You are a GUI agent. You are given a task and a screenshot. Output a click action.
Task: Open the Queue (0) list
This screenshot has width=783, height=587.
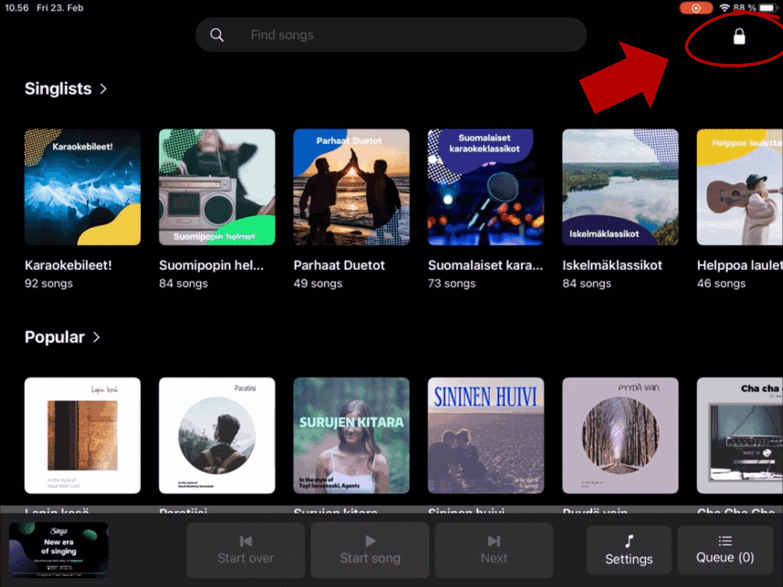[x=725, y=550]
